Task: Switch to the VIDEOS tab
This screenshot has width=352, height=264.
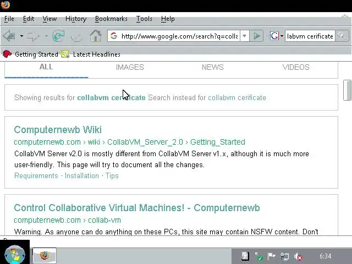Action: [296, 67]
